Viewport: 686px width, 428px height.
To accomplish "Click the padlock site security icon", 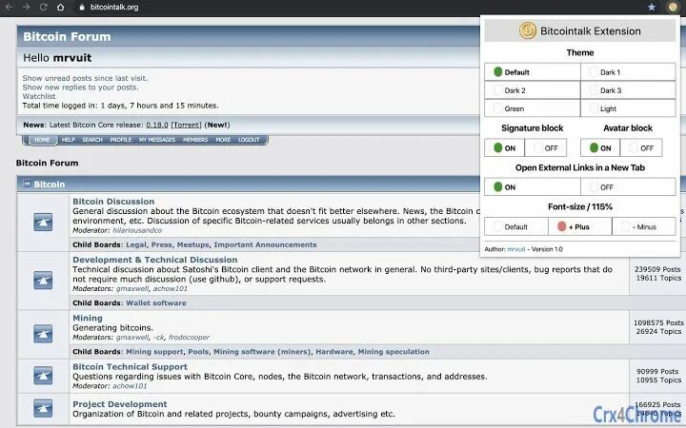I will pyautogui.click(x=82, y=8).
